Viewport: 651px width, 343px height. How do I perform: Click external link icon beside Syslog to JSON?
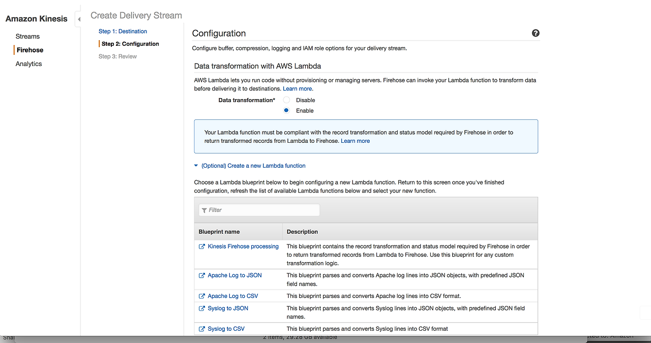[202, 308]
